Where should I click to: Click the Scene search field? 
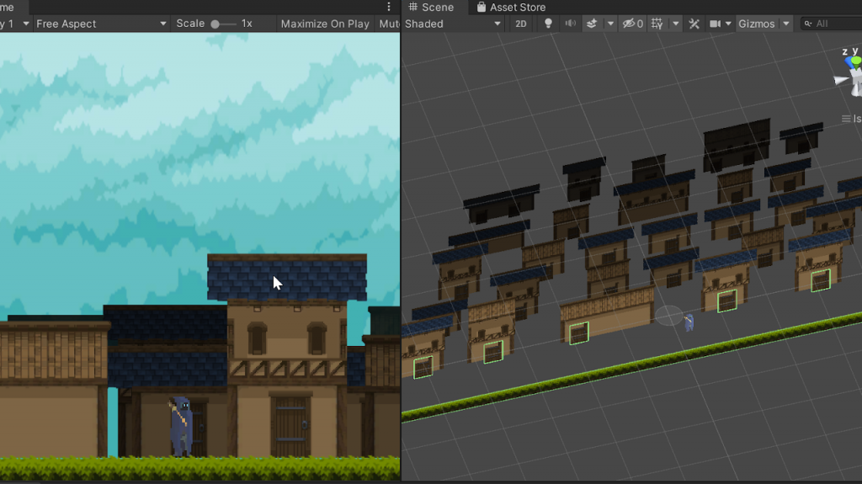pyautogui.click(x=832, y=24)
